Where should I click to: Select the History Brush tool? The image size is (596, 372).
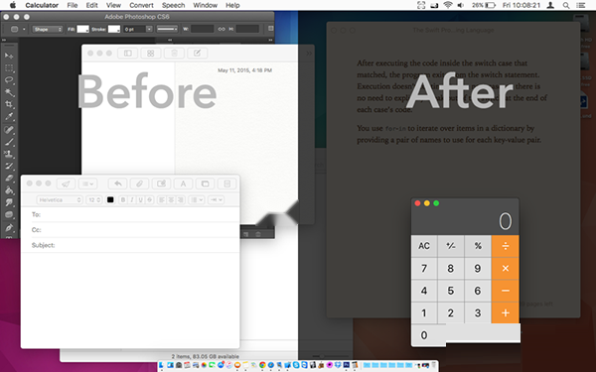[x=9, y=166]
